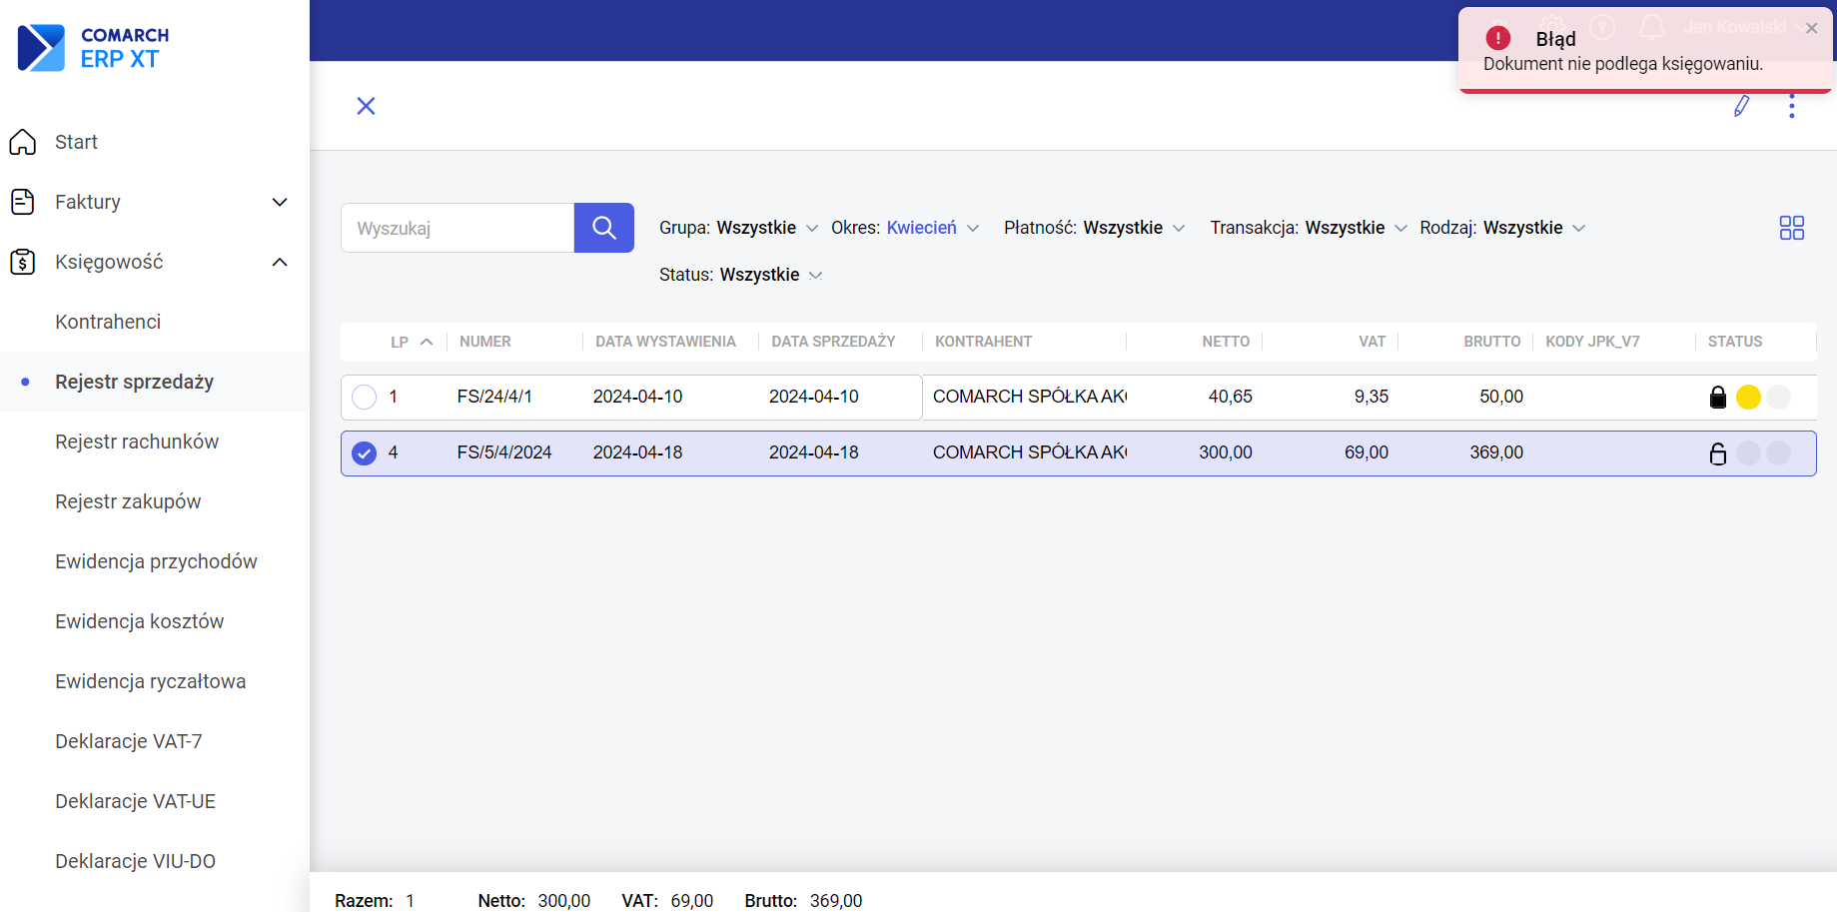The width and height of the screenshot is (1837, 912).
Task: Switch to grid view layout icon
Action: 1791,228
